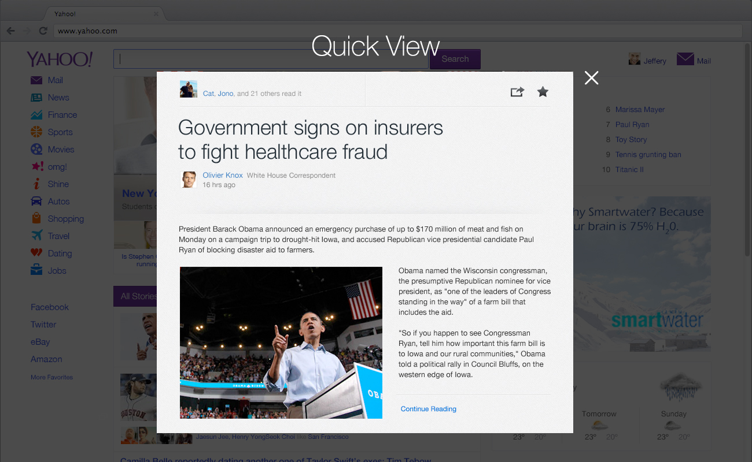Click the Sports basketball icon
The height and width of the screenshot is (462, 752).
tap(36, 132)
